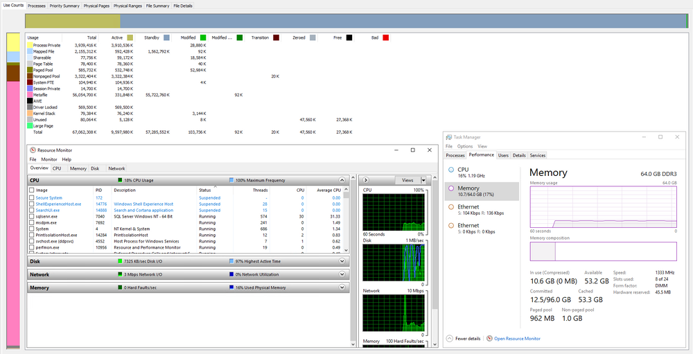
Task: Click the Nonpaged Pool usage row label
Action: coord(46,76)
